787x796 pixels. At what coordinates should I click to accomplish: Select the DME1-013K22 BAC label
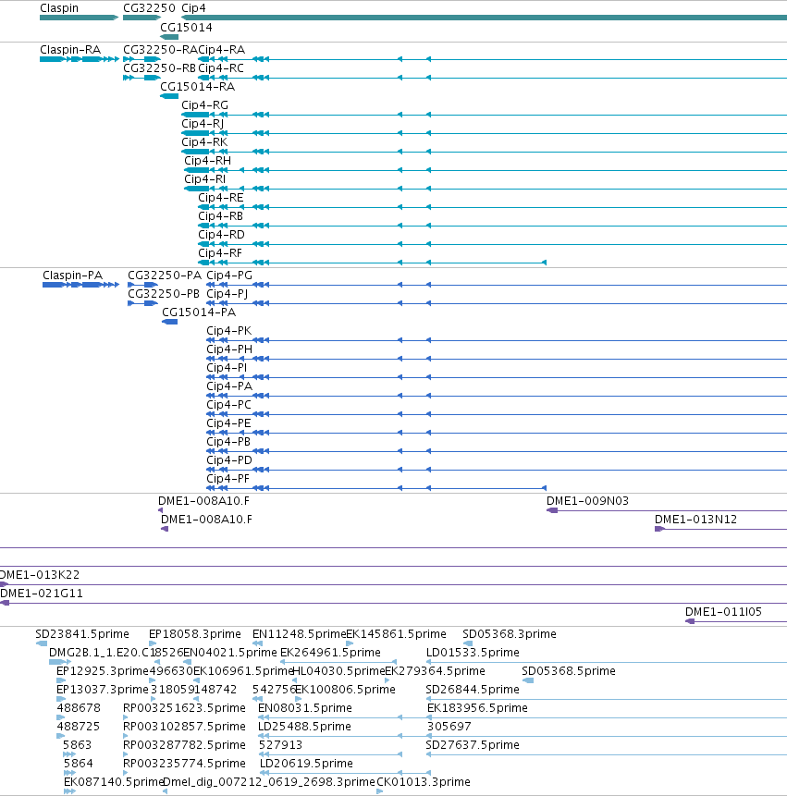(40, 575)
